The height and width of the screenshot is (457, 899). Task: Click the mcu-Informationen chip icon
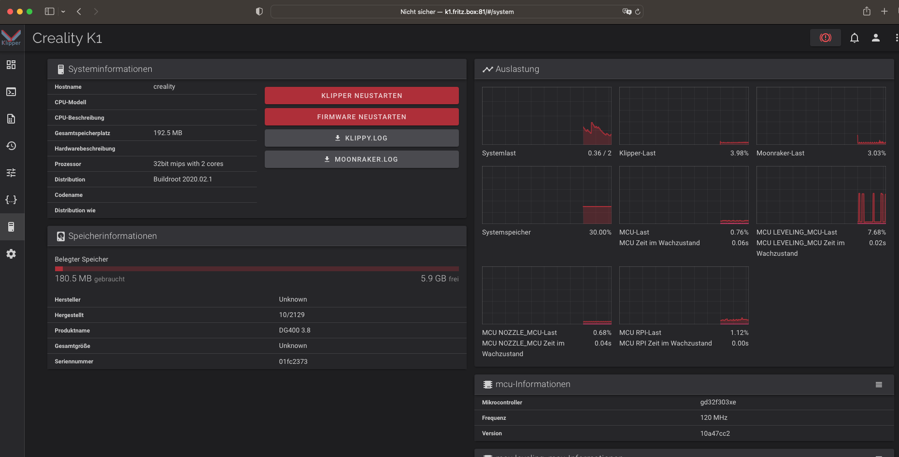[x=487, y=385]
